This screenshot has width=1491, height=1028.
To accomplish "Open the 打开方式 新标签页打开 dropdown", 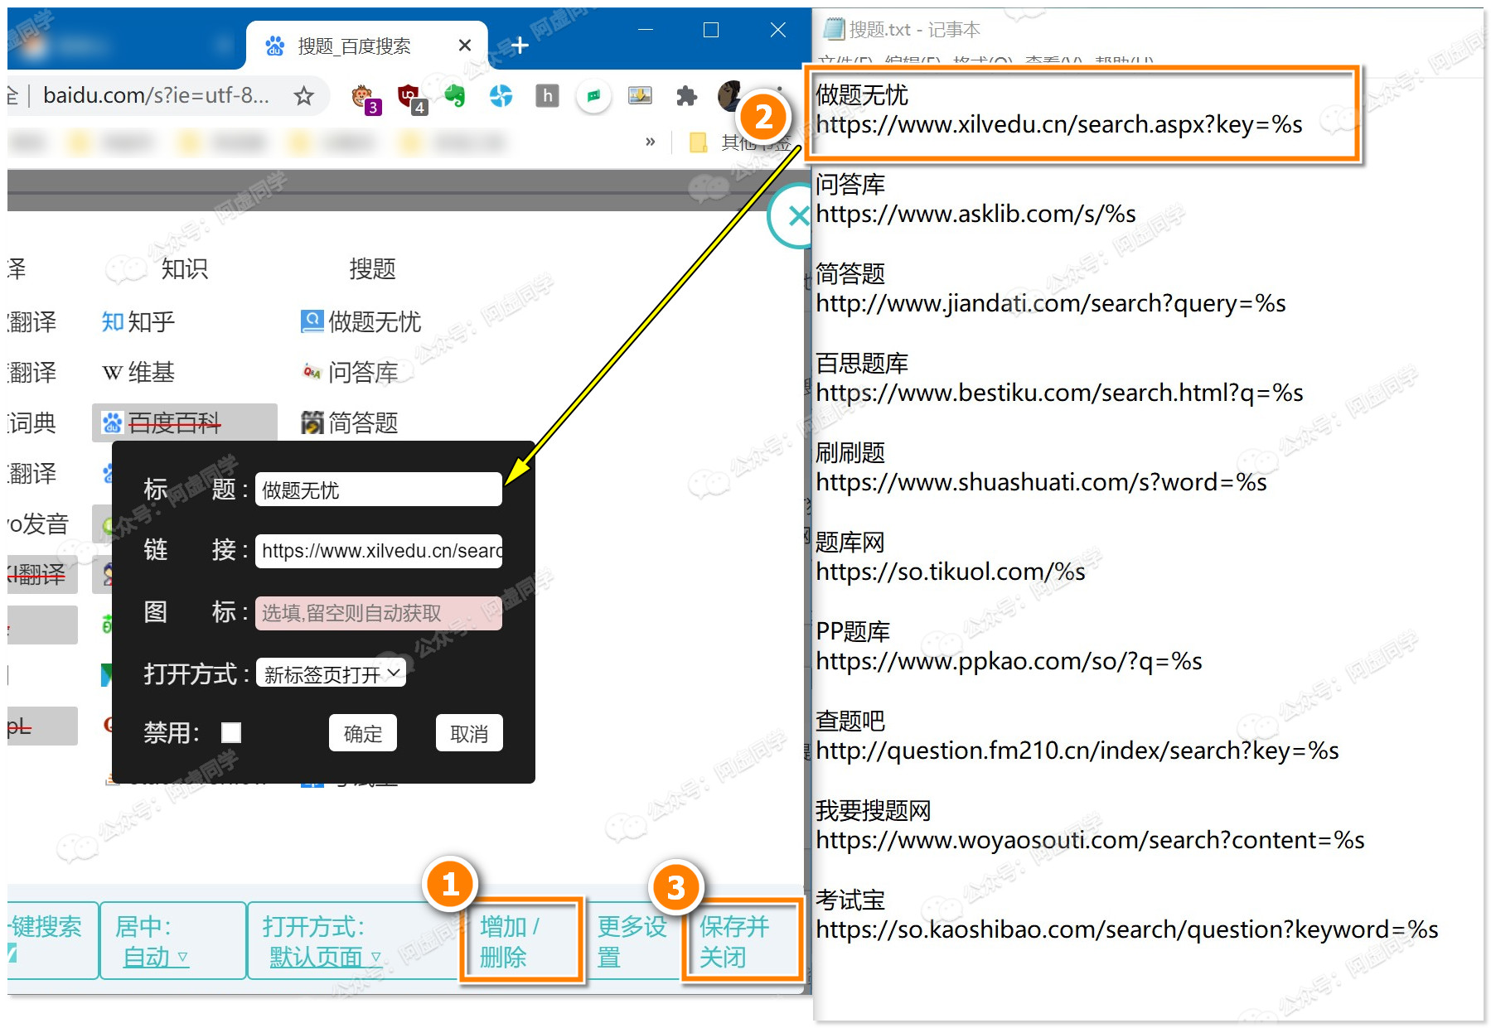I will pyautogui.click(x=332, y=673).
